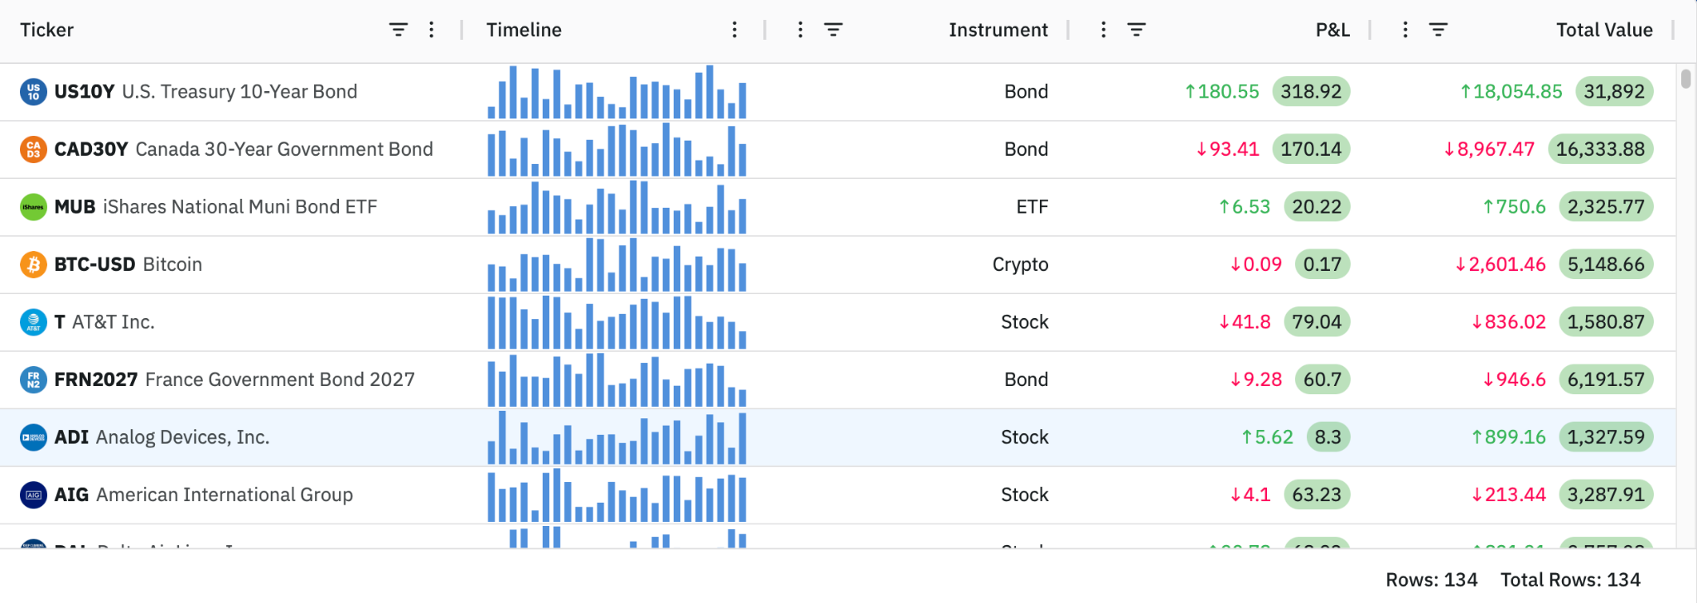Click the ADI timeline sparkline chart
1697x603 pixels.
617,437
